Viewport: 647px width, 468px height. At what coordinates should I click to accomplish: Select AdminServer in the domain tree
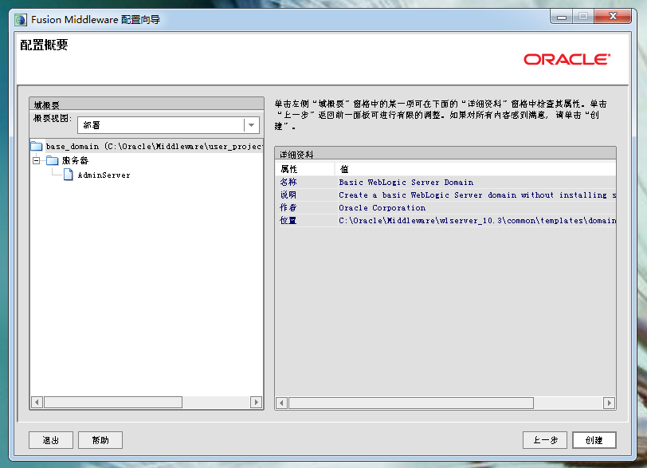coord(104,175)
